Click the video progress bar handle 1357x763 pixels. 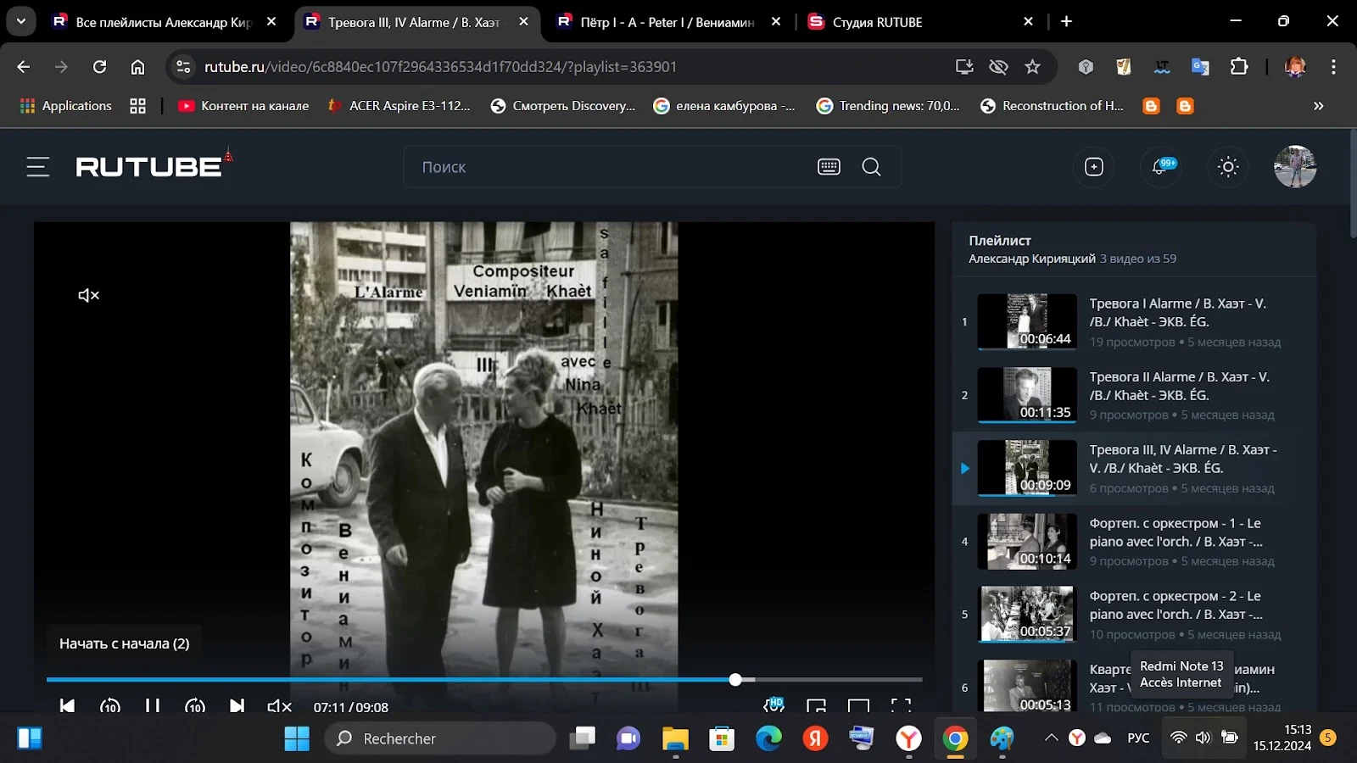click(x=735, y=679)
